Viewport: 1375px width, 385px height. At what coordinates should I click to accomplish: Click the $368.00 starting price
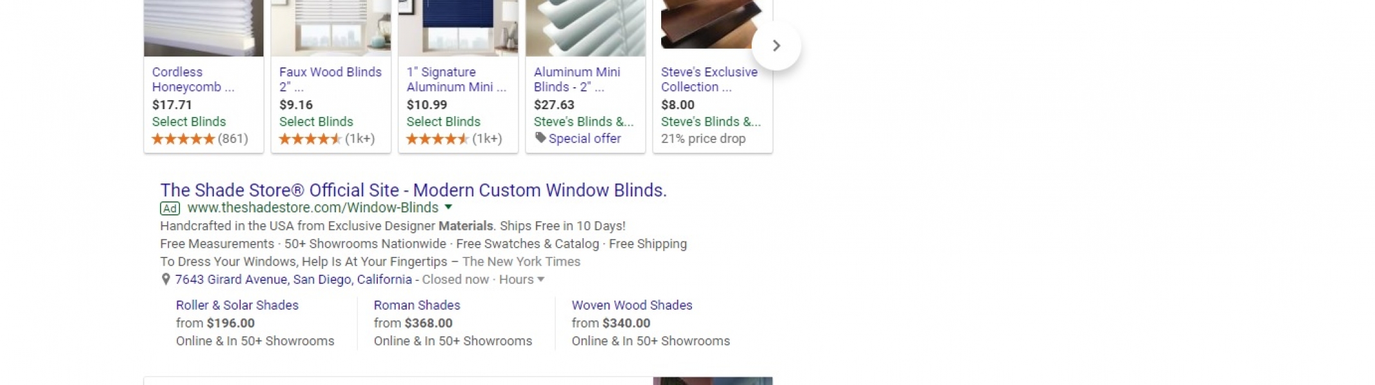pyautogui.click(x=429, y=323)
